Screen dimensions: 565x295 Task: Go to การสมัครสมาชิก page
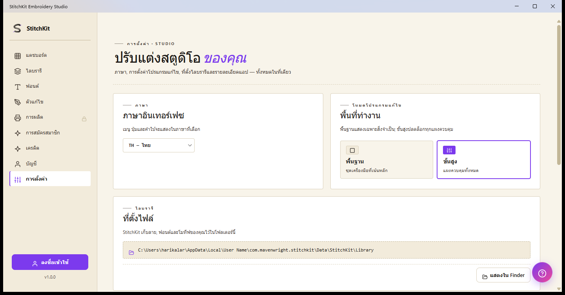(x=50, y=133)
